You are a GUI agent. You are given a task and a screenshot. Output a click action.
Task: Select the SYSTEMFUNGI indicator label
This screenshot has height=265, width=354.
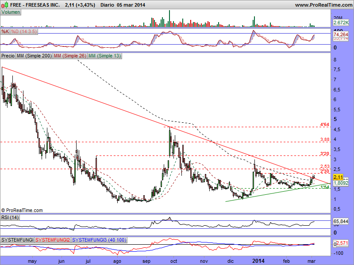[x=17, y=240]
